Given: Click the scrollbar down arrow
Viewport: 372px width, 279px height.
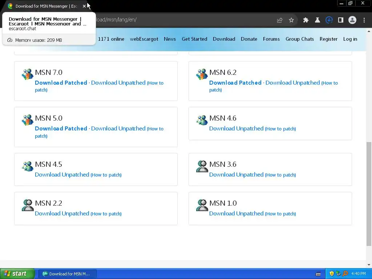Looking at the screenshot, I should point(369,265).
